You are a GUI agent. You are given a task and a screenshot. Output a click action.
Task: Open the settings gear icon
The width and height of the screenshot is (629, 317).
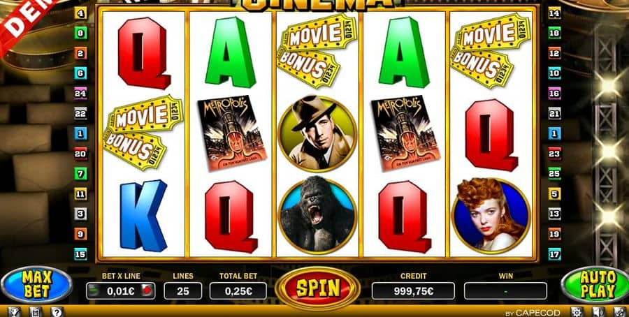(x=577, y=312)
